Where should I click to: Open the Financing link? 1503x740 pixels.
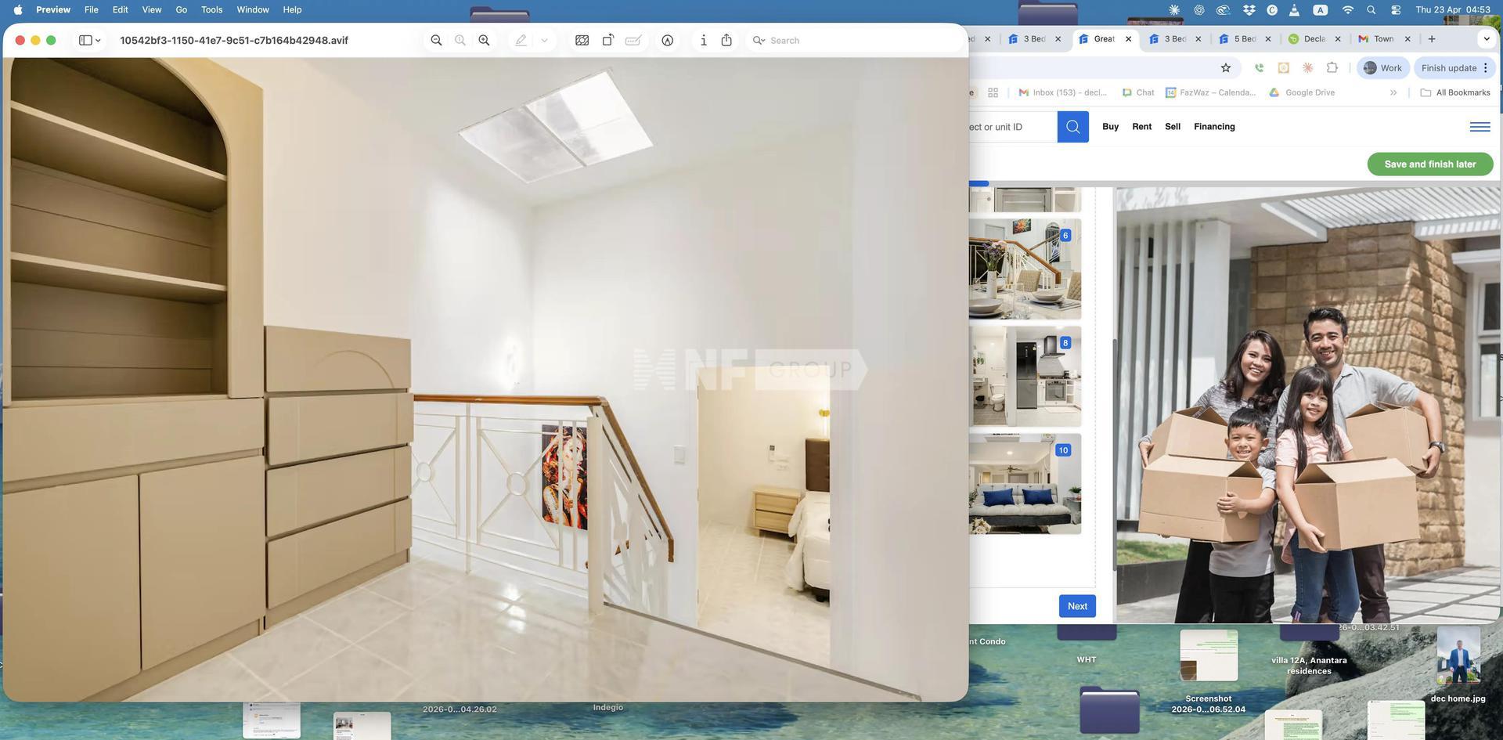[x=1214, y=127]
